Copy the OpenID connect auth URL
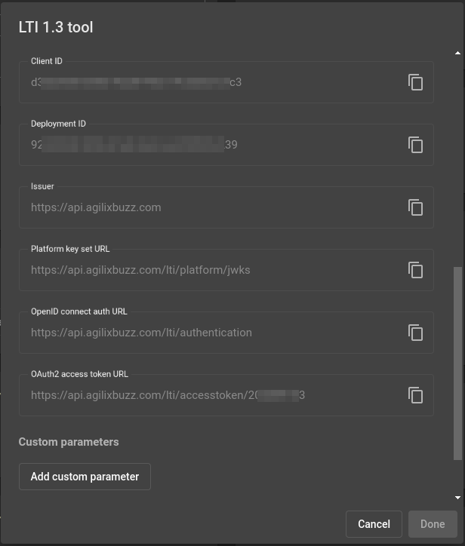This screenshot has height=546, width=465. (x=415, y=333)
